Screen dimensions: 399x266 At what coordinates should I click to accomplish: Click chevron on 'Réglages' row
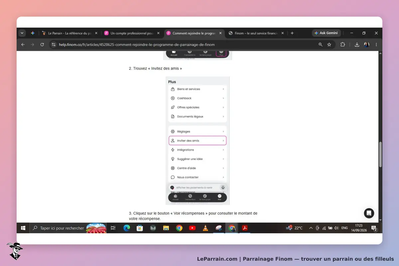223,132
